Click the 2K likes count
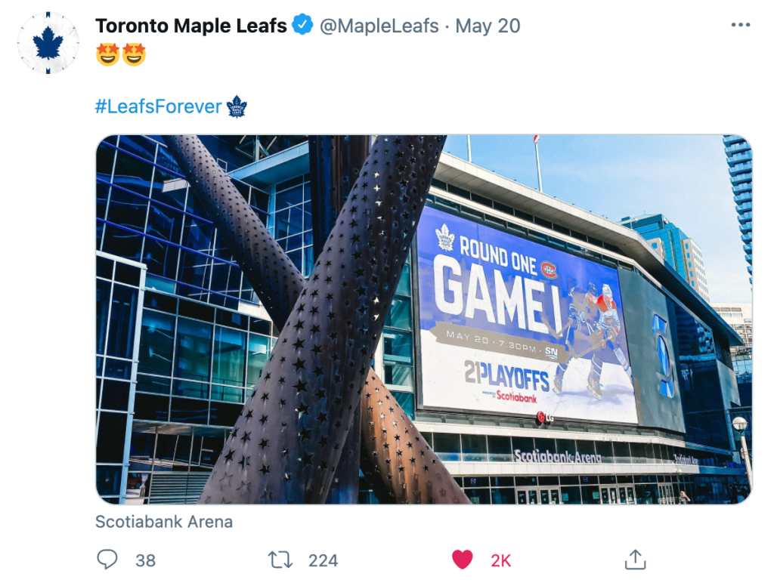This screenshot has height=586, width=774. [x=501, y=560]
